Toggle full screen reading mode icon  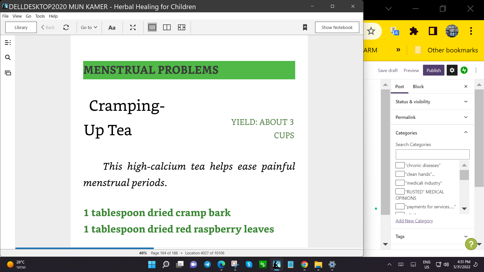pyautogui.click(x=133, y=27)
